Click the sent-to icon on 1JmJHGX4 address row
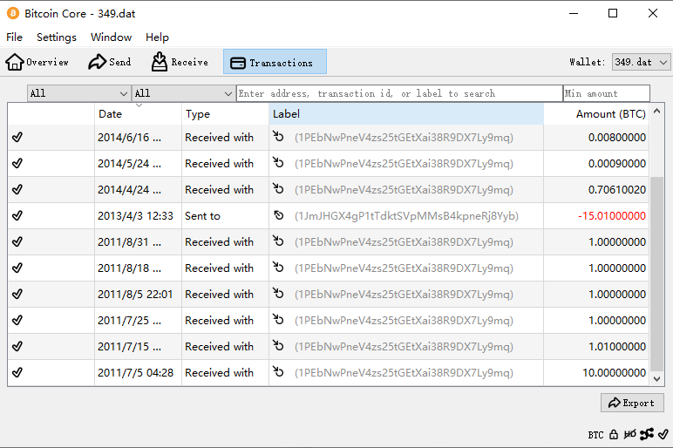This screenshot has height=448, width=673. 279,215
